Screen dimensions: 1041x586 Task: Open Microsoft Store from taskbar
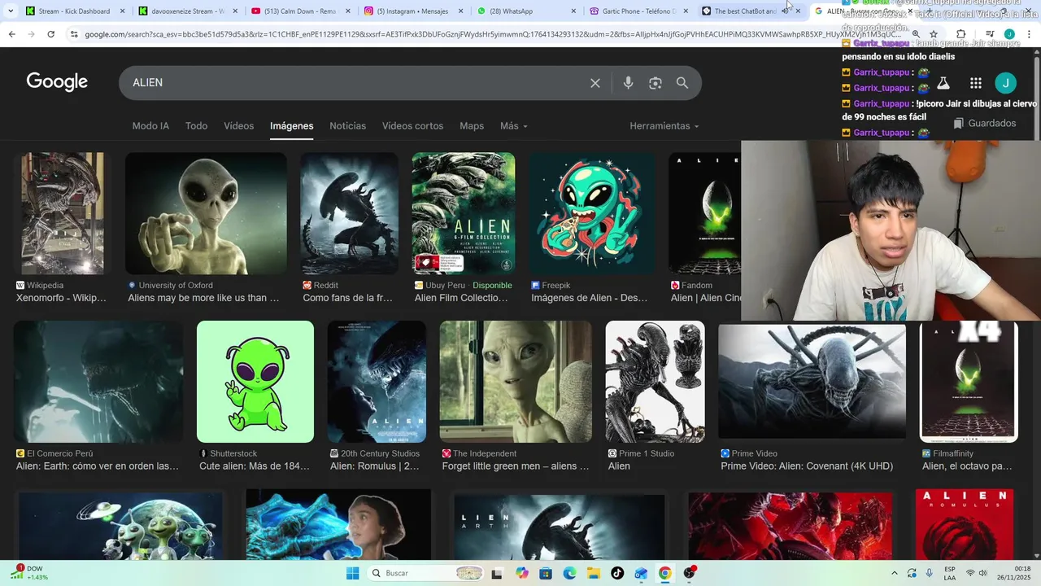coord(546,573)
